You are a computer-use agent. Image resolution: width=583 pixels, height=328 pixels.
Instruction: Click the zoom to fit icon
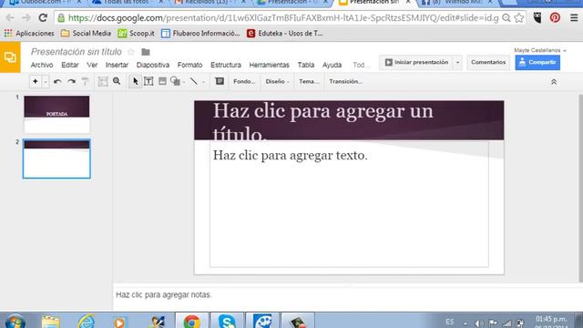point(103,81)
